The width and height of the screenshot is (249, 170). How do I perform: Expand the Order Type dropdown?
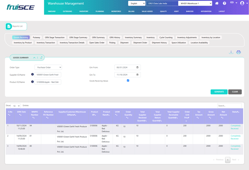pyautogui.click(x=48, y=67)
